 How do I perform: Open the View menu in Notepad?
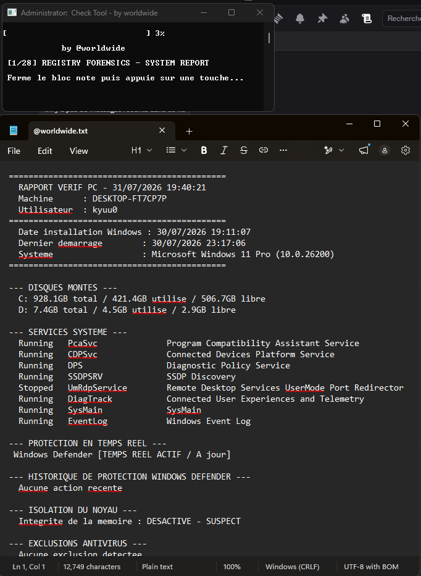pyautogui.click(x=79, y=151)
